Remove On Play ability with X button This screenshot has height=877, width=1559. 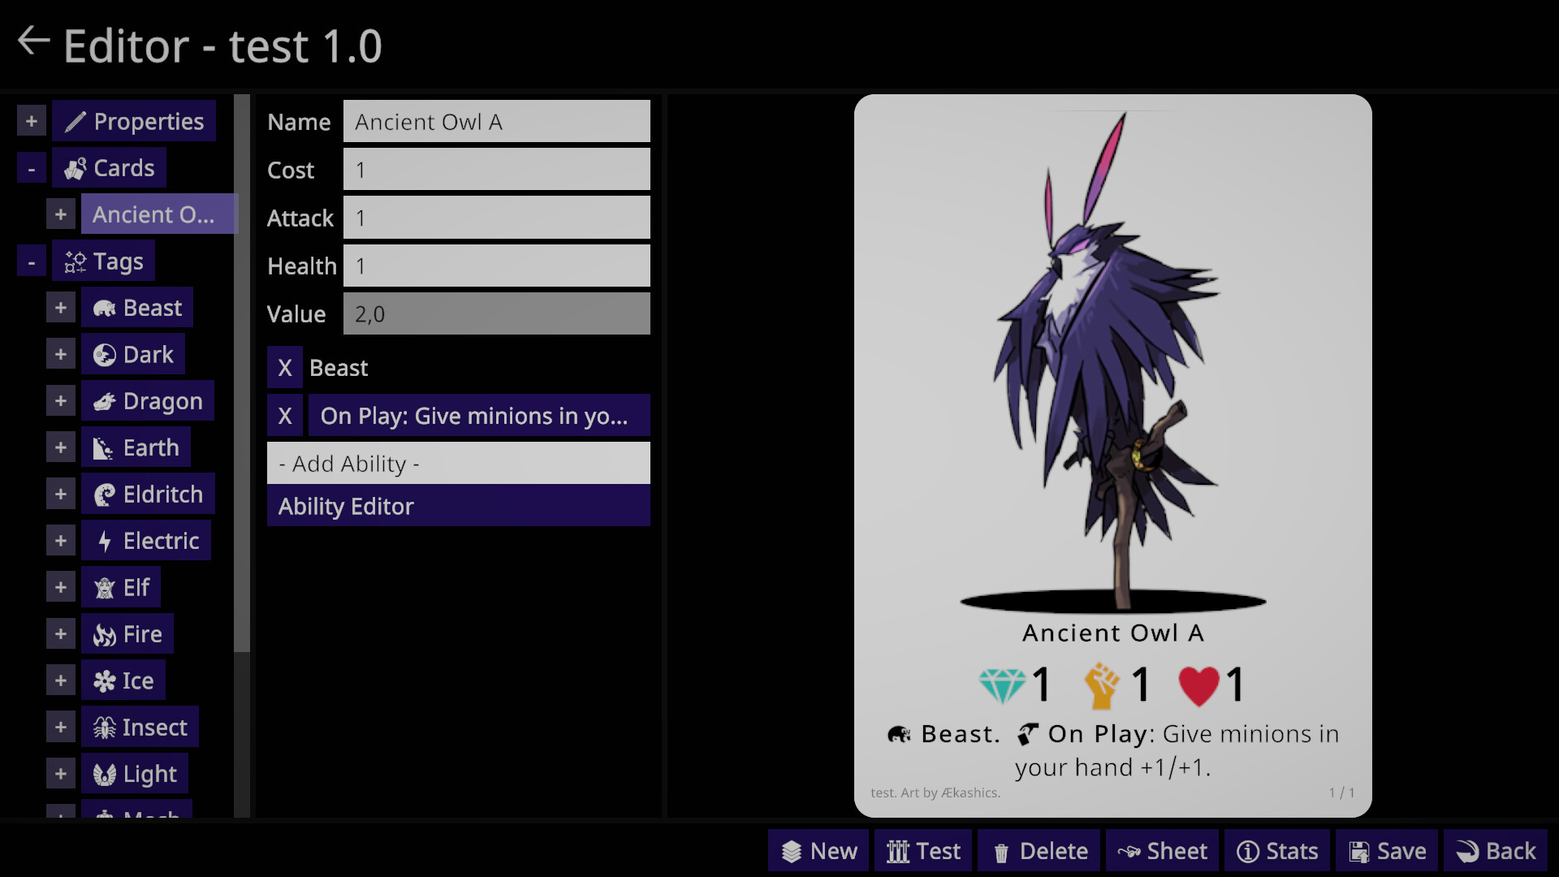tap(283, 416)
